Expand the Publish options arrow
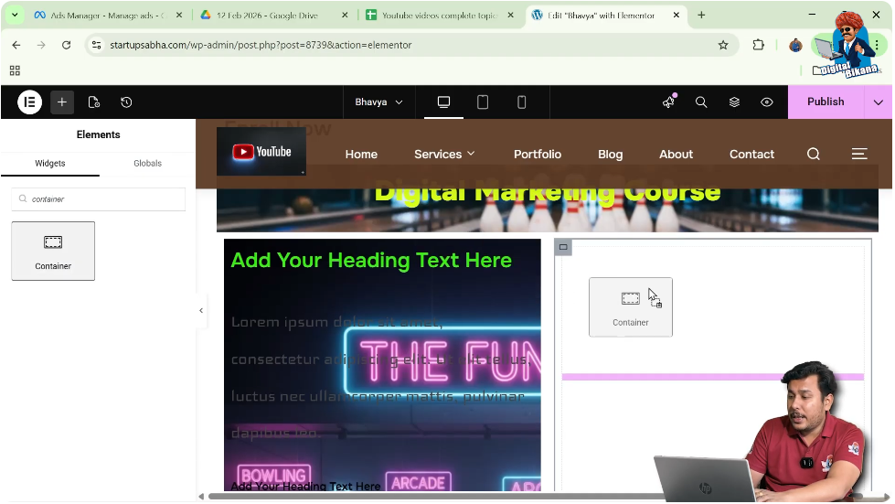 click(x=879, y=102)
